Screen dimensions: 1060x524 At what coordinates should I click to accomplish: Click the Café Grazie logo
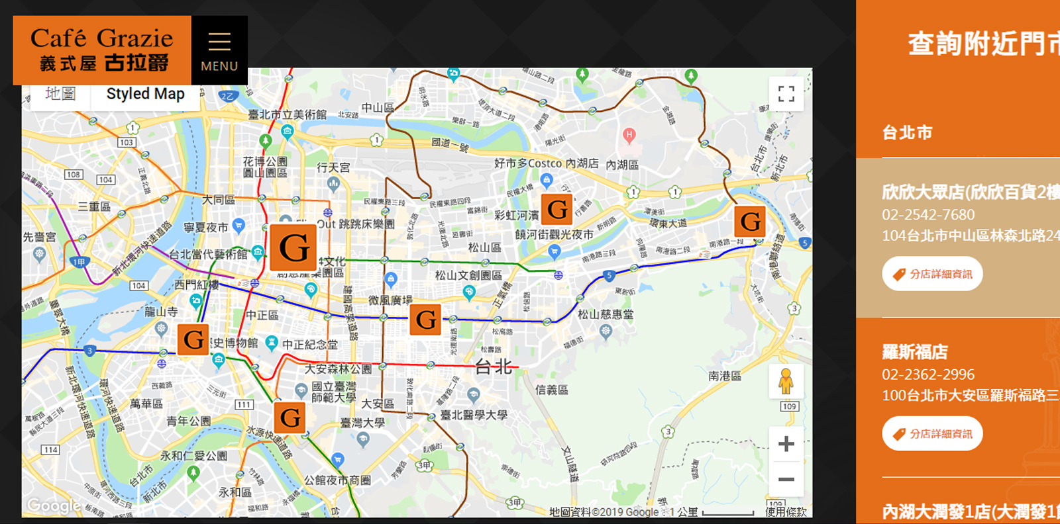coord(102,50)
